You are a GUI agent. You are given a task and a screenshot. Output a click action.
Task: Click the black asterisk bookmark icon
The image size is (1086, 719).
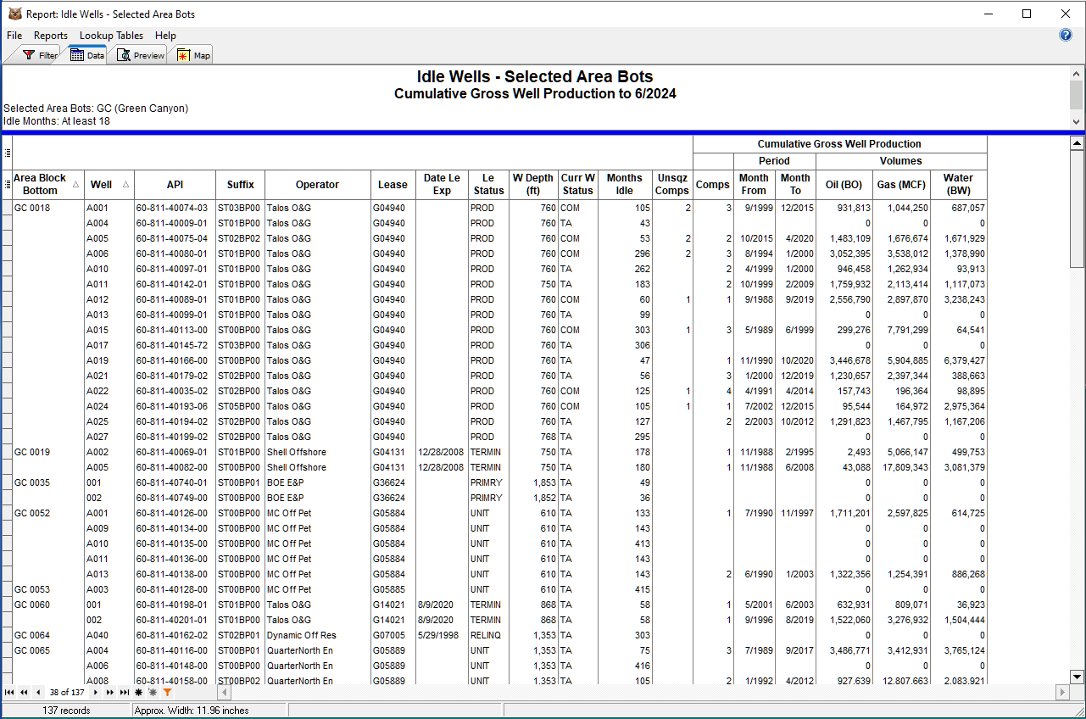click(139, 693)
